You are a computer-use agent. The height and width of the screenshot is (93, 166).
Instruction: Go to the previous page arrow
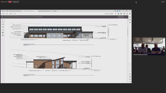(x=130, y=69)
